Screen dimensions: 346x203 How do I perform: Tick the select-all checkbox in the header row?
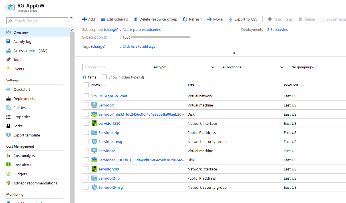click(86, 85)
